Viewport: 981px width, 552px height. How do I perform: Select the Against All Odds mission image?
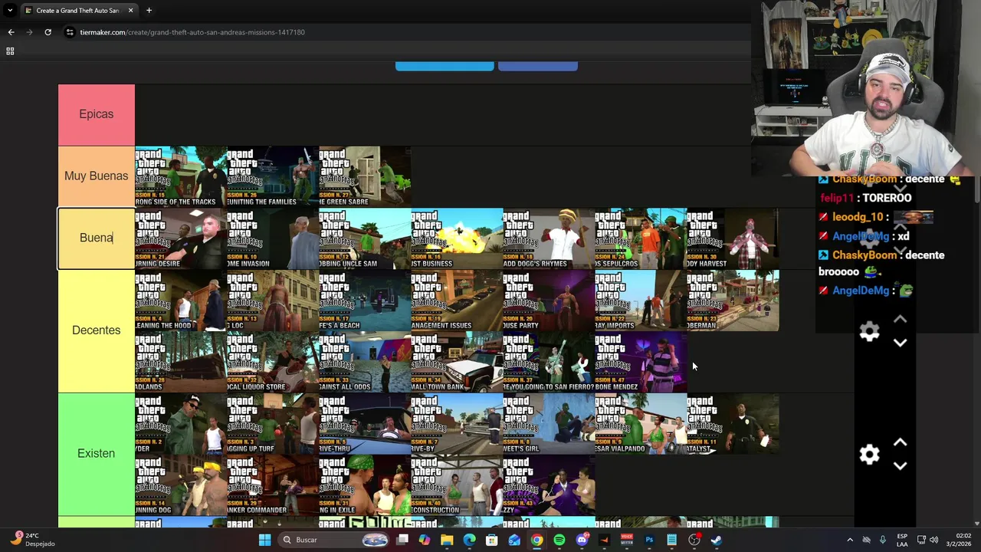365,362
